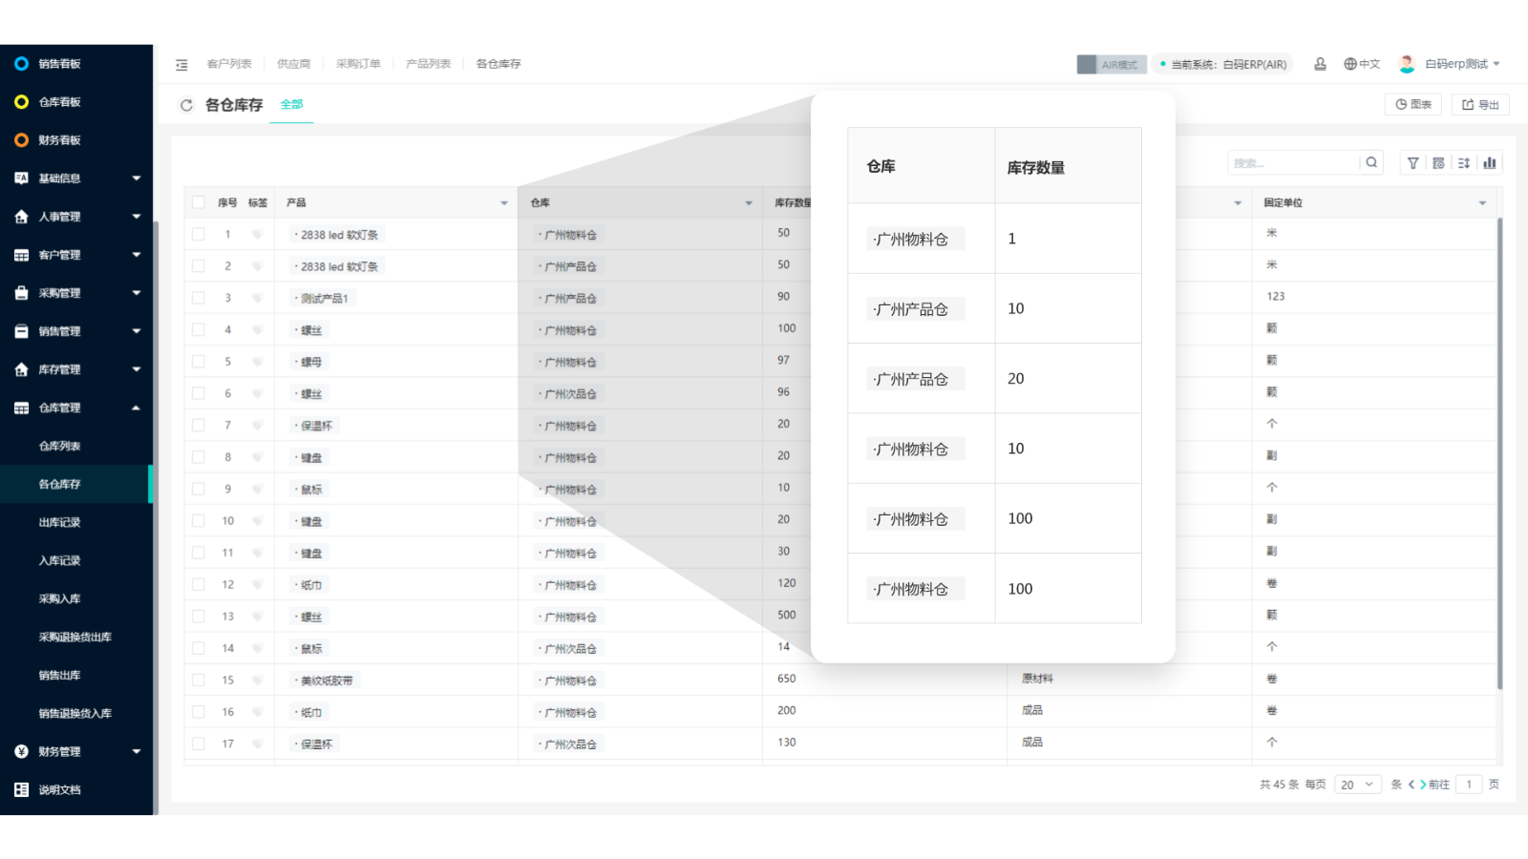
Task: Click the column settings icon beside the filter
Action: pos(1438,162)
